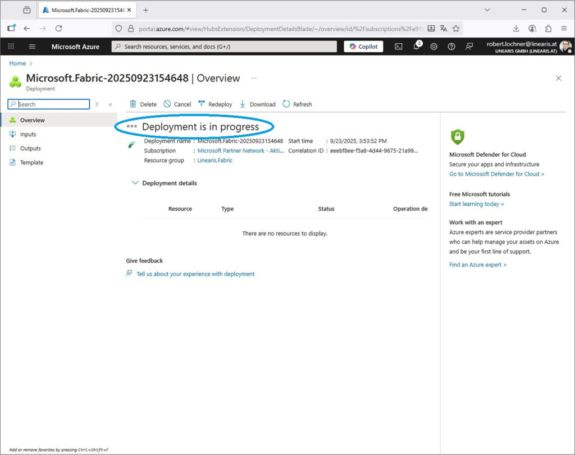Go to Home breadcrumb
The width and height of the screenshot is (575, 455).
coord(17,63)
